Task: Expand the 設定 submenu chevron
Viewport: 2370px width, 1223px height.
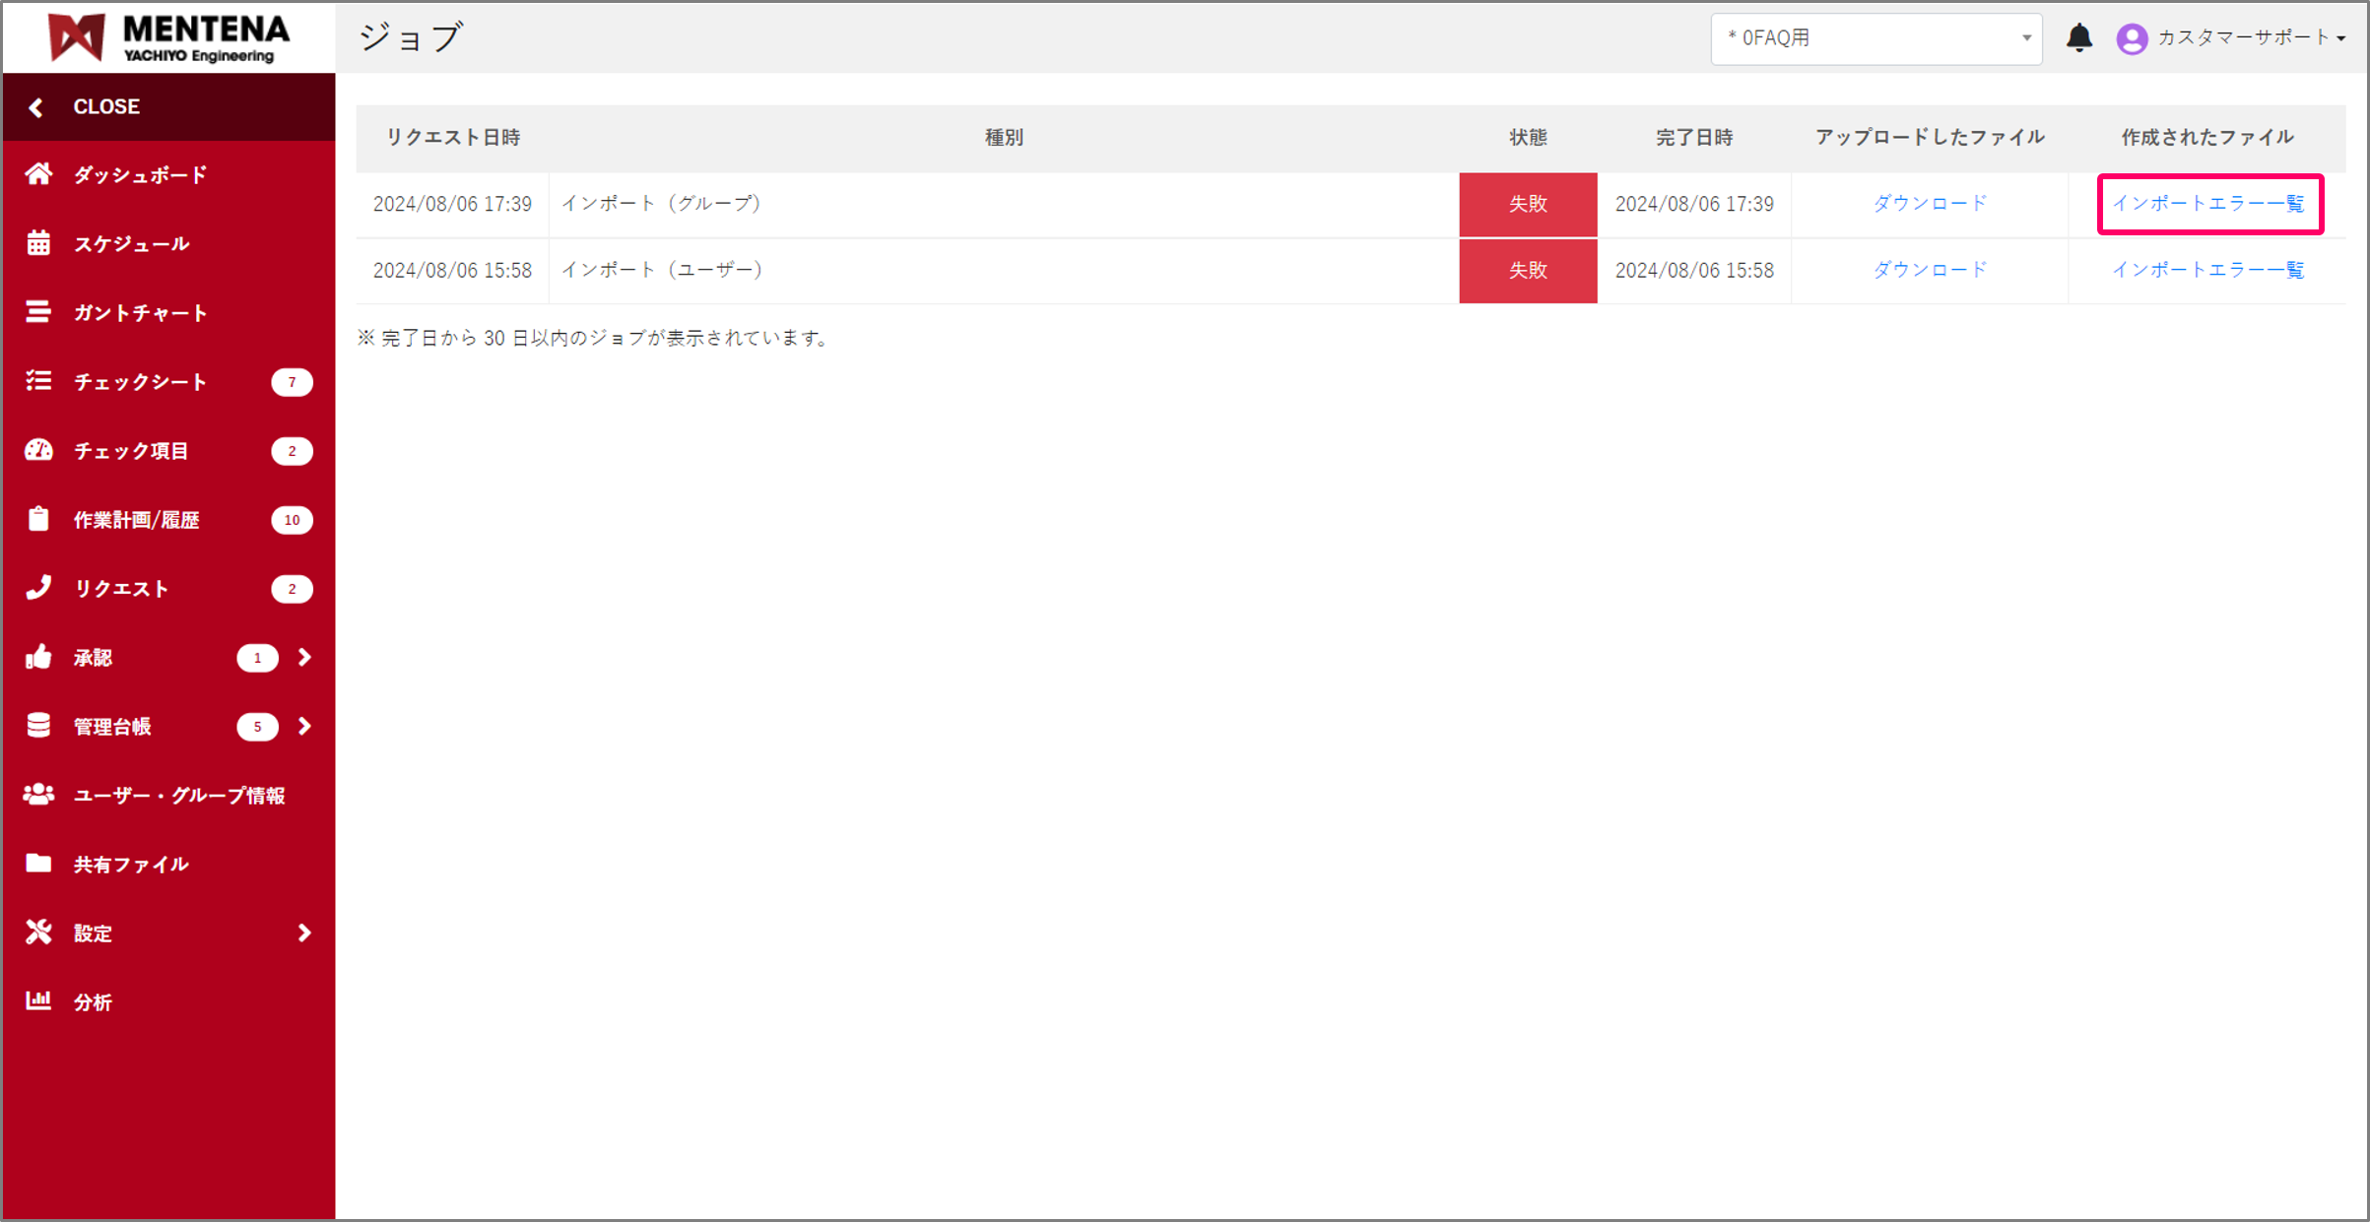Action: 304,933
